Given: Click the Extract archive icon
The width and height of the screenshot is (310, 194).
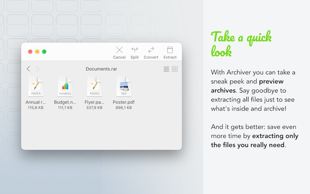Looking at the screenshot, I should click(x=170, y=50).
